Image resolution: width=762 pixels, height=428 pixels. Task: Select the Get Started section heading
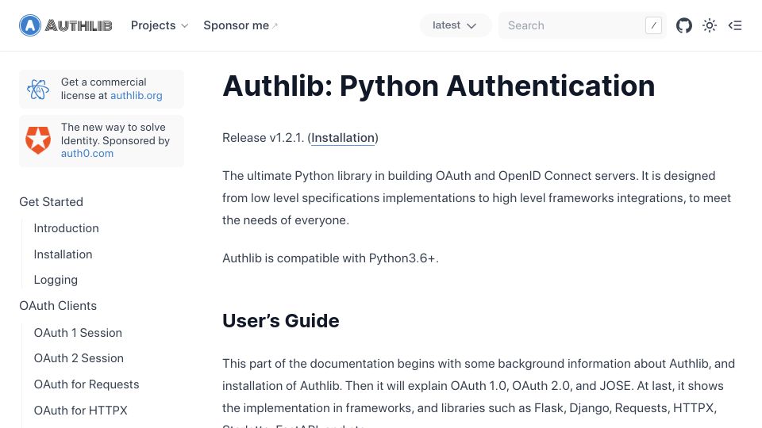click(51, 202)
